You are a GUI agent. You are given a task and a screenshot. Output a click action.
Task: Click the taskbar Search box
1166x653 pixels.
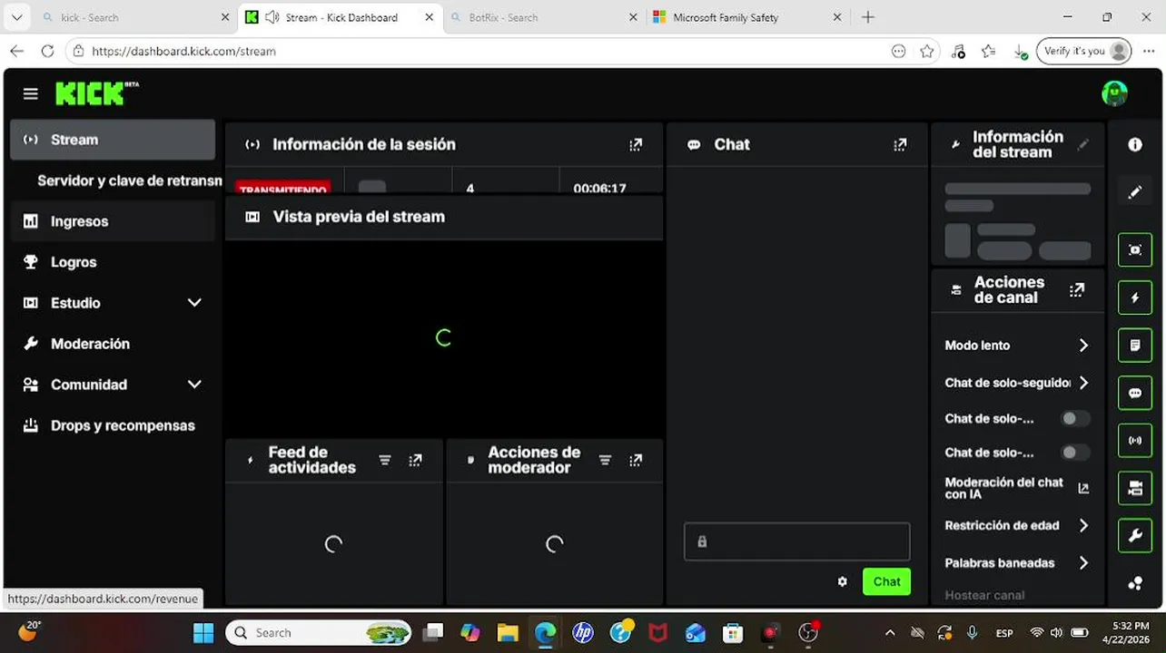[318, 633]
